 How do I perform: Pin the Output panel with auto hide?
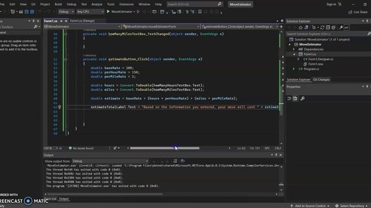tap(276, 155)
